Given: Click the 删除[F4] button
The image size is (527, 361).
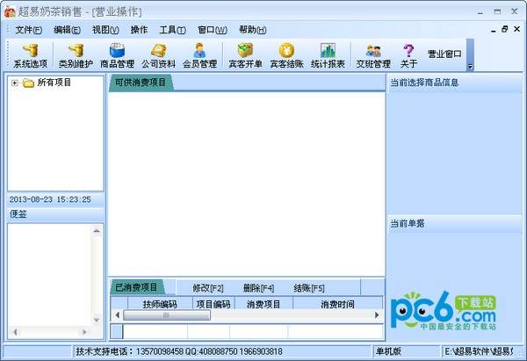Looking at the screenshot, I should [258, 288].
